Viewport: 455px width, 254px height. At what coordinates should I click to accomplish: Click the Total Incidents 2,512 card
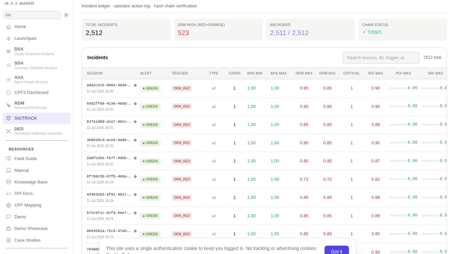tap(126, 29)
